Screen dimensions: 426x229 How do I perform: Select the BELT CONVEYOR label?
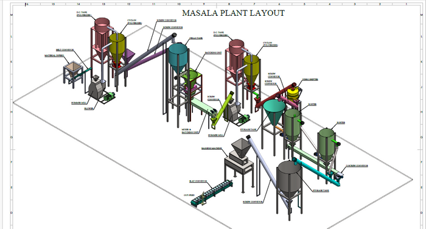pos(65,50)
